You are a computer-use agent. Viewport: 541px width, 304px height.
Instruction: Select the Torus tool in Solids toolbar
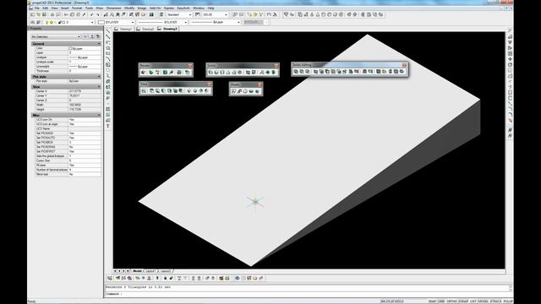point(240,73)
